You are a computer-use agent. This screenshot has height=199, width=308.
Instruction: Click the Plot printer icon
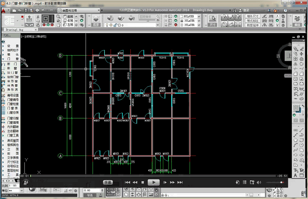(37, 11)
